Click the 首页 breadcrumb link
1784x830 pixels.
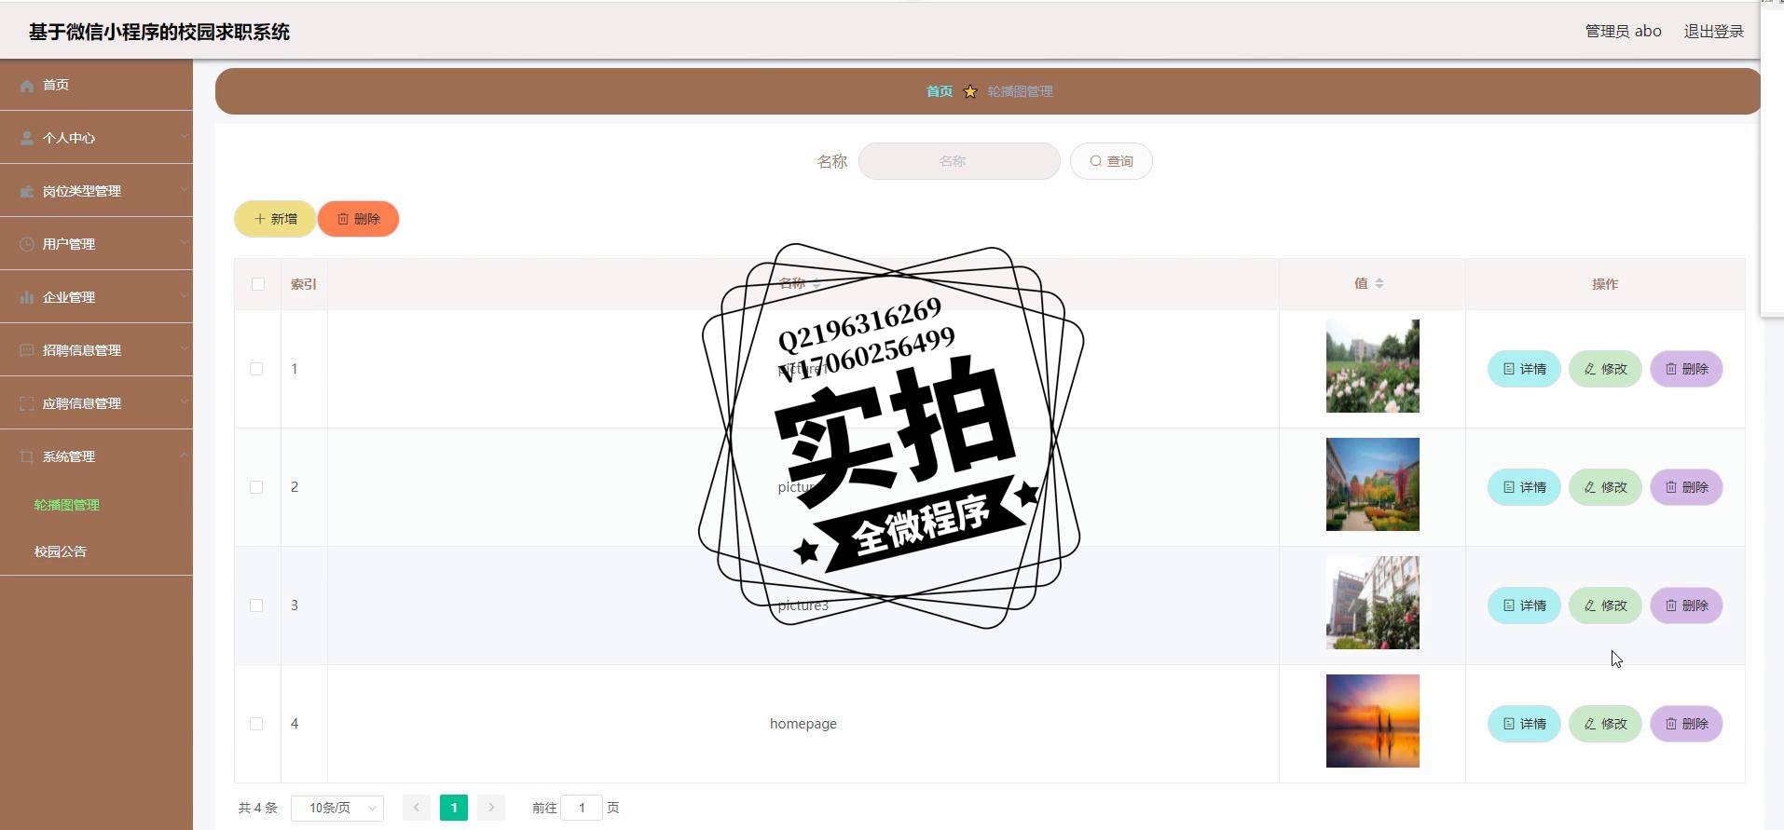(x=940, y=91)
